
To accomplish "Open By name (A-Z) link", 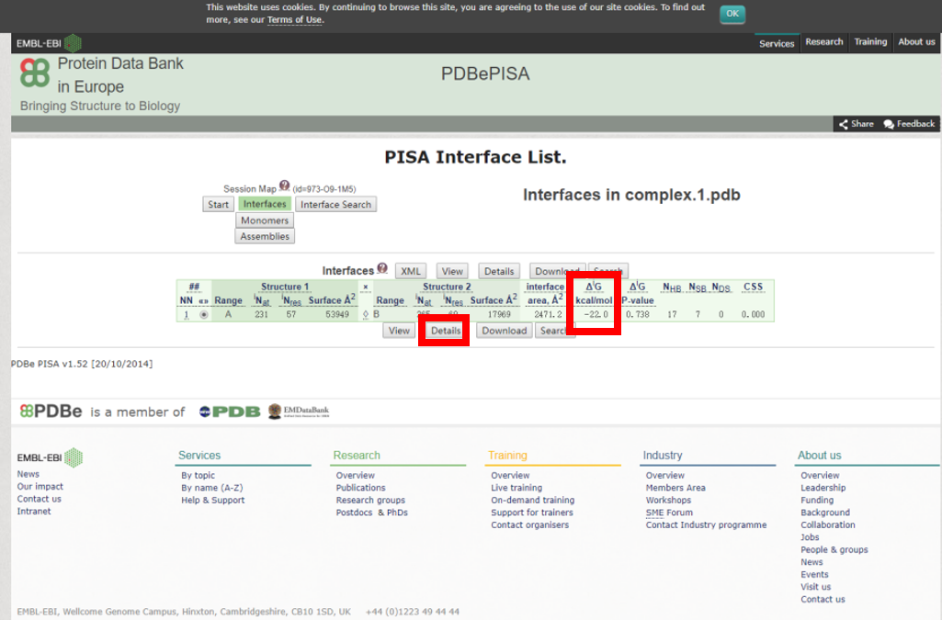I will (212, 488).
